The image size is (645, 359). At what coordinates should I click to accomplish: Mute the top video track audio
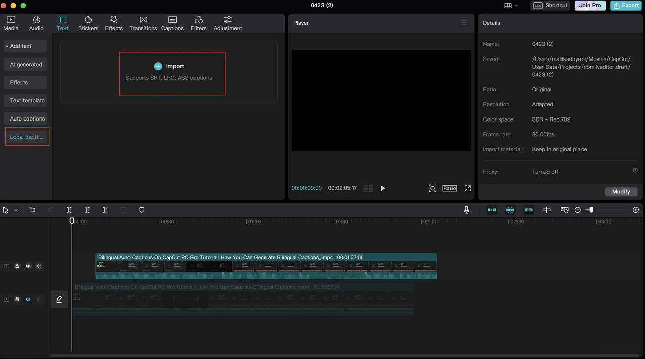(x=39, y=266)
